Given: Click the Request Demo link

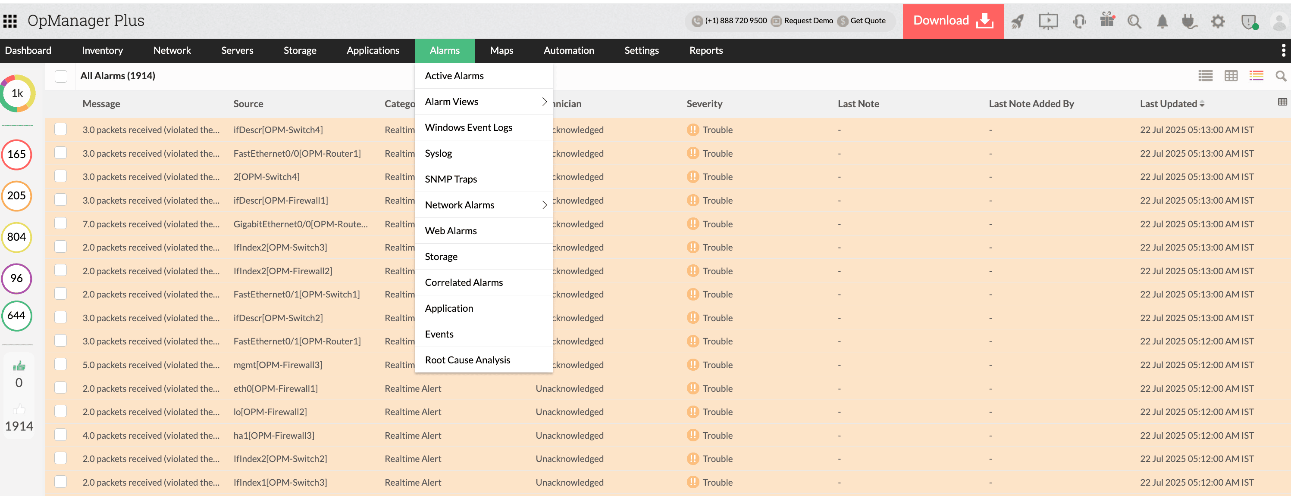Looking at the screenshot, I should coord(808,21).
